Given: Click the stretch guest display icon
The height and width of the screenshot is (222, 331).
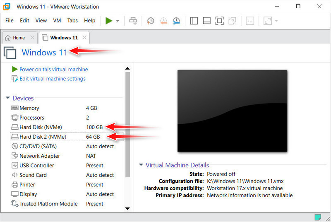Looking at the screenshot, I should [x=267, y=21].
